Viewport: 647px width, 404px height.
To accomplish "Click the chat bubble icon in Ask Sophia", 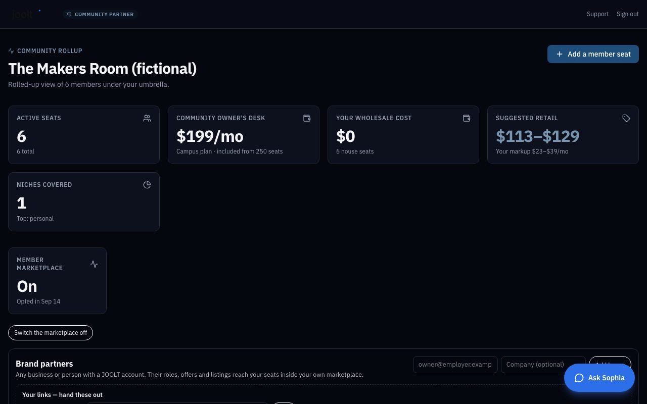I will click(x=579, y=378).
